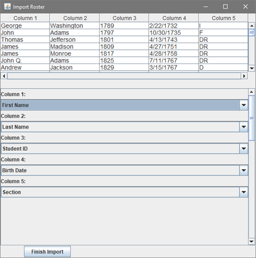Open the Section dropdown
This screenshot has width=256, height=258.
243,192
